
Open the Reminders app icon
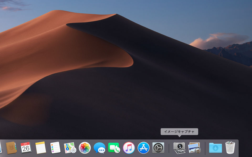click(x=55, y=148)
